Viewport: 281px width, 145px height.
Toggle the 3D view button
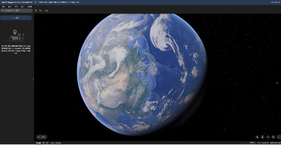(x=268, y=137)
